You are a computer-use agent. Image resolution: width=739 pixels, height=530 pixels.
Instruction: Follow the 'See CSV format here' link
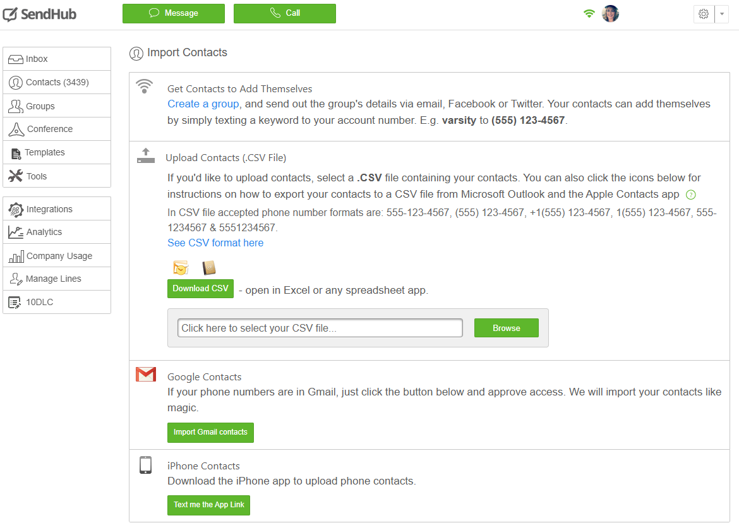tap(215, 243)
